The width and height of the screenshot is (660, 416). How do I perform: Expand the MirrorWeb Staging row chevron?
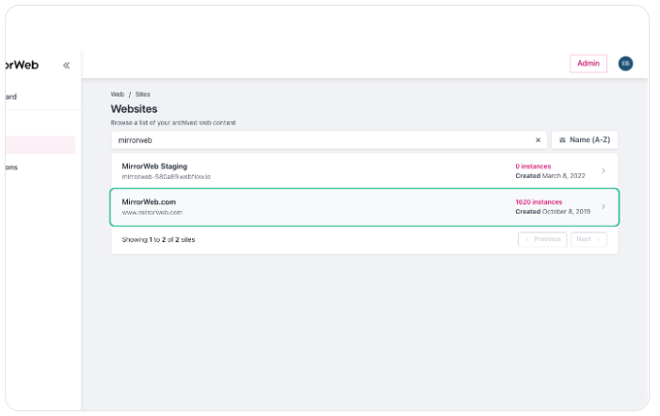604,170
